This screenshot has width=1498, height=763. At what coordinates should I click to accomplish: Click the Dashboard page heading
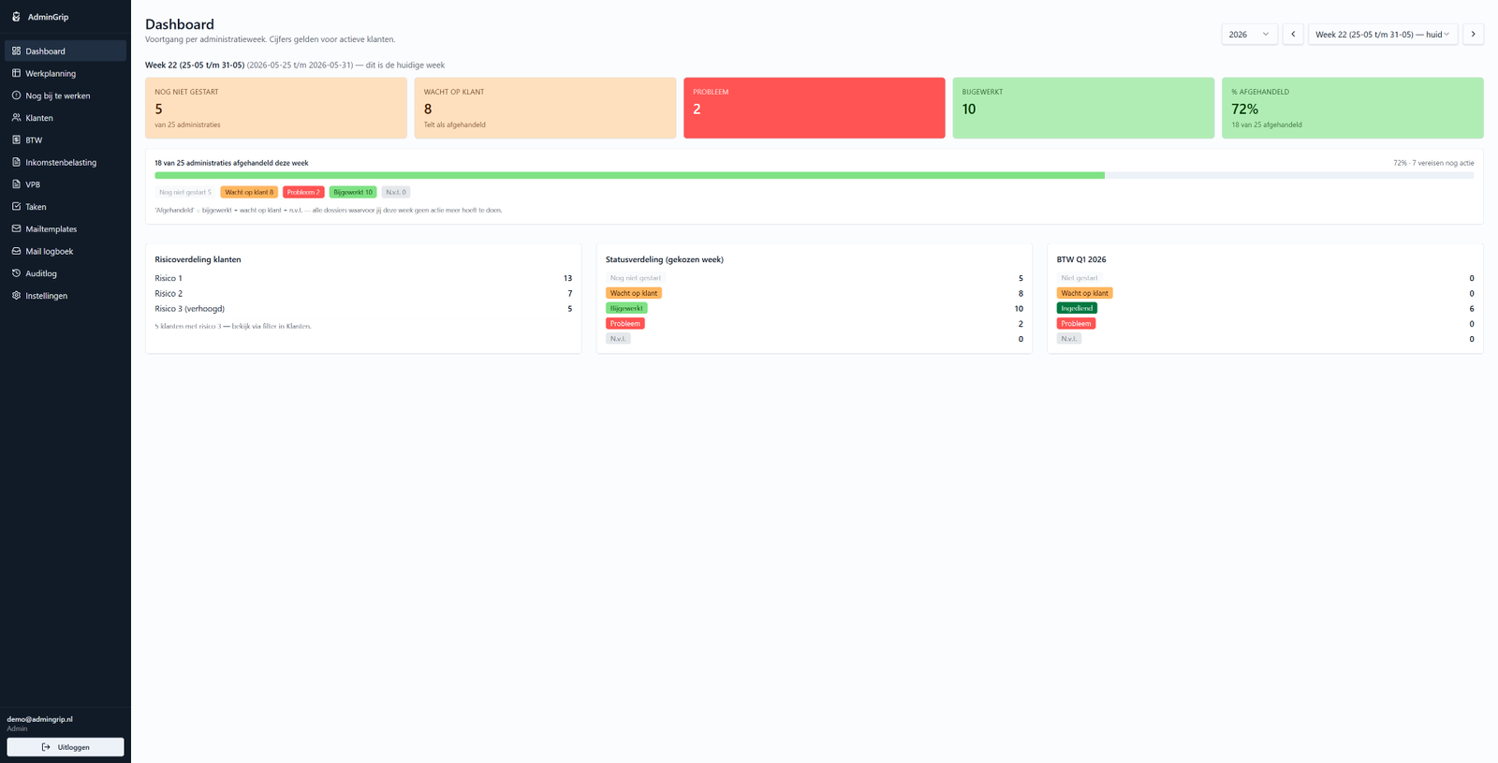pyautogui.click(x=180, y=24)
